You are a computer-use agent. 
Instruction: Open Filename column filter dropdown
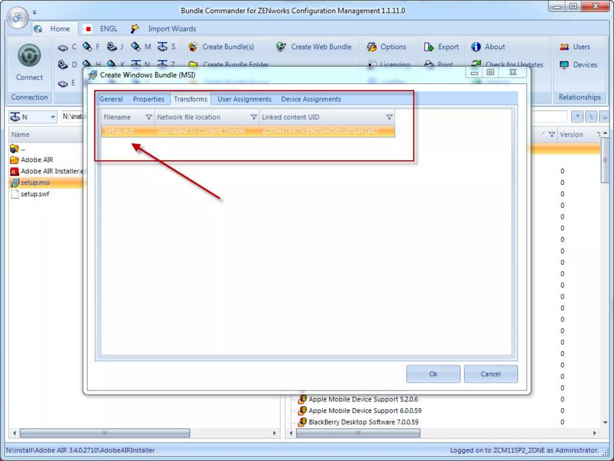point(149,117)
